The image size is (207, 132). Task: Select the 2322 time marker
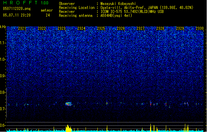tap(42, 28)
